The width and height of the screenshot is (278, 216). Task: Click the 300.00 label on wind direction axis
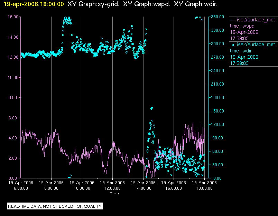coord(217,44)
